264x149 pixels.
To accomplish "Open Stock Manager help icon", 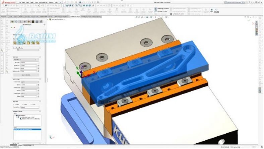I will [x=45, y=25].
